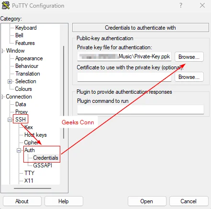Select the Appearance category
211x209 pixels.
29,58
